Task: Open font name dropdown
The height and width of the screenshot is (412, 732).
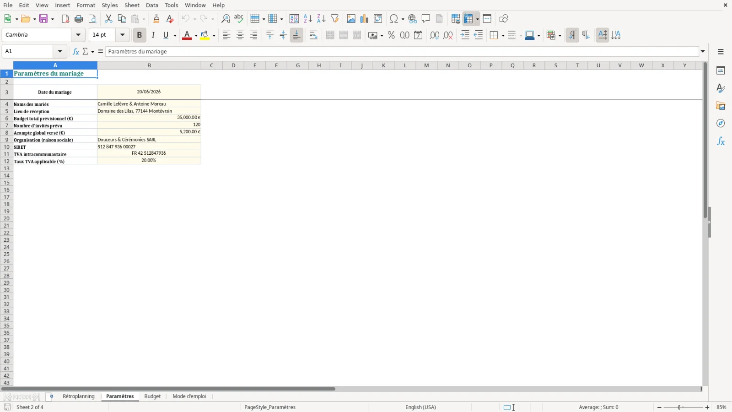Action: [x=78, y=35]
